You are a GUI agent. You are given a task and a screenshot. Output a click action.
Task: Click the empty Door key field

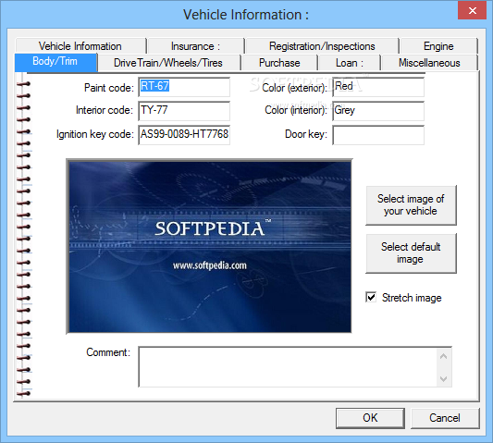(x=378, y=135)
